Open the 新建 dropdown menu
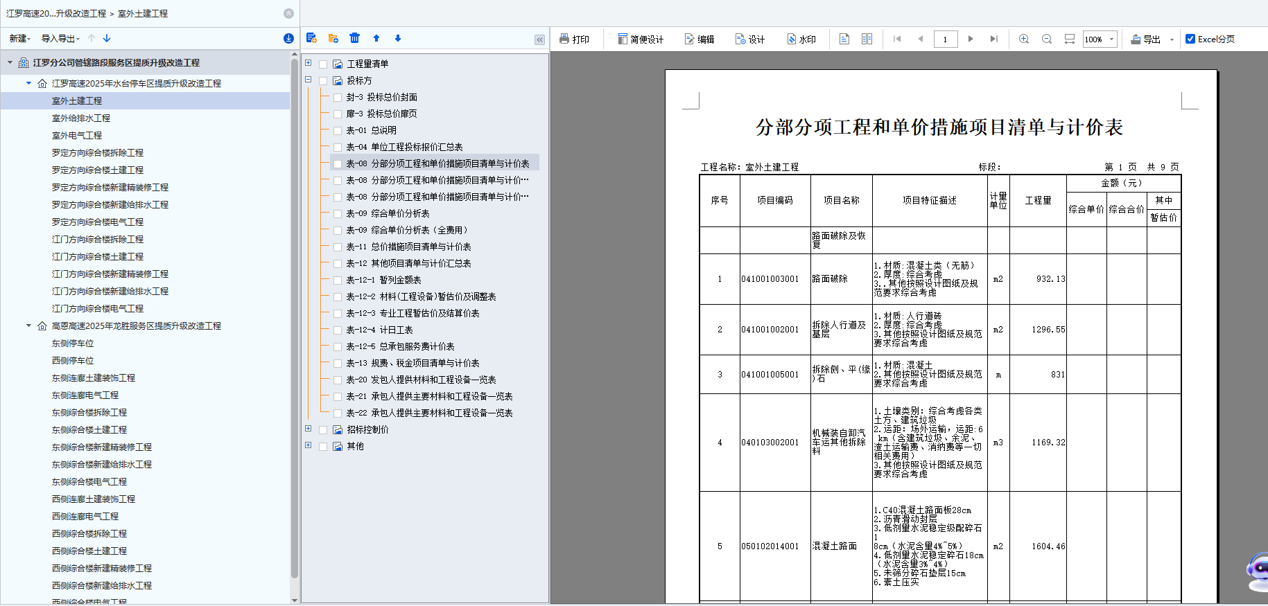The width and height of the screenshot is (1268, 606). click(19, 38)
